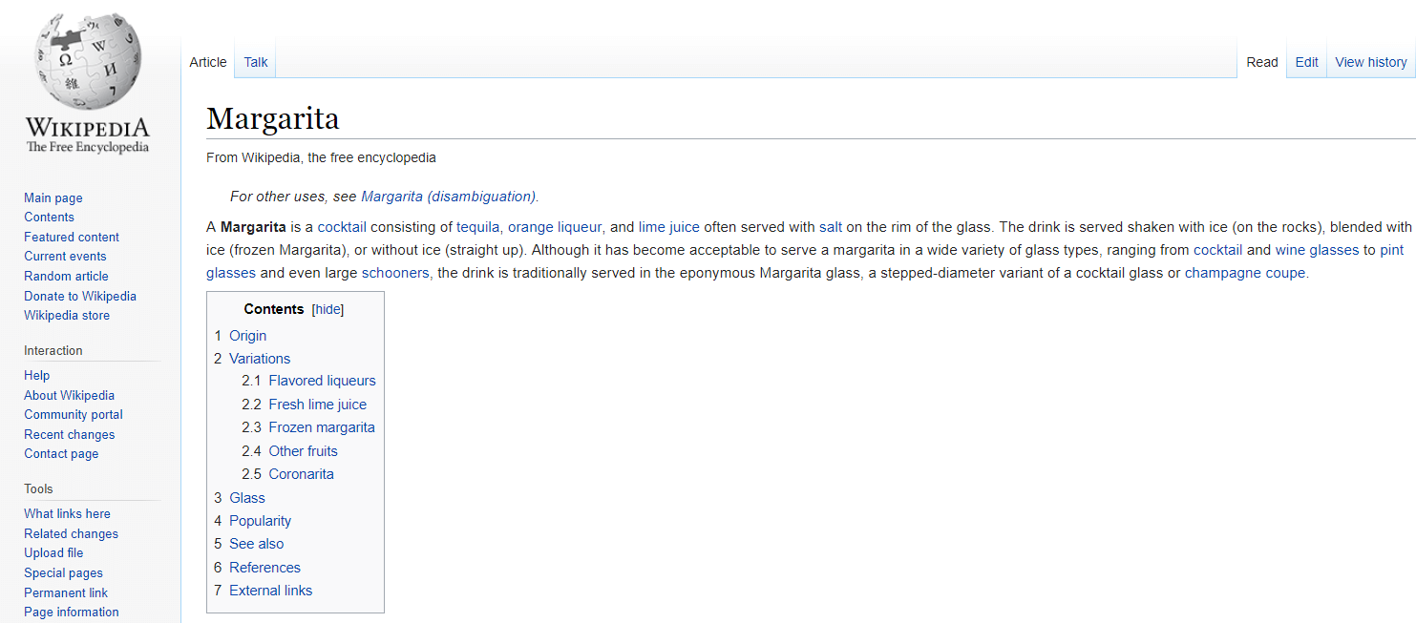Viewport: 1416px width, 623px height.
Task: Open the Community portal link
Action: 74,414
